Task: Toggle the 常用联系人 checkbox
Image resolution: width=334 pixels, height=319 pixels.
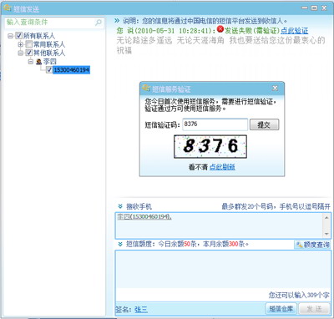Action: point(28,44)
